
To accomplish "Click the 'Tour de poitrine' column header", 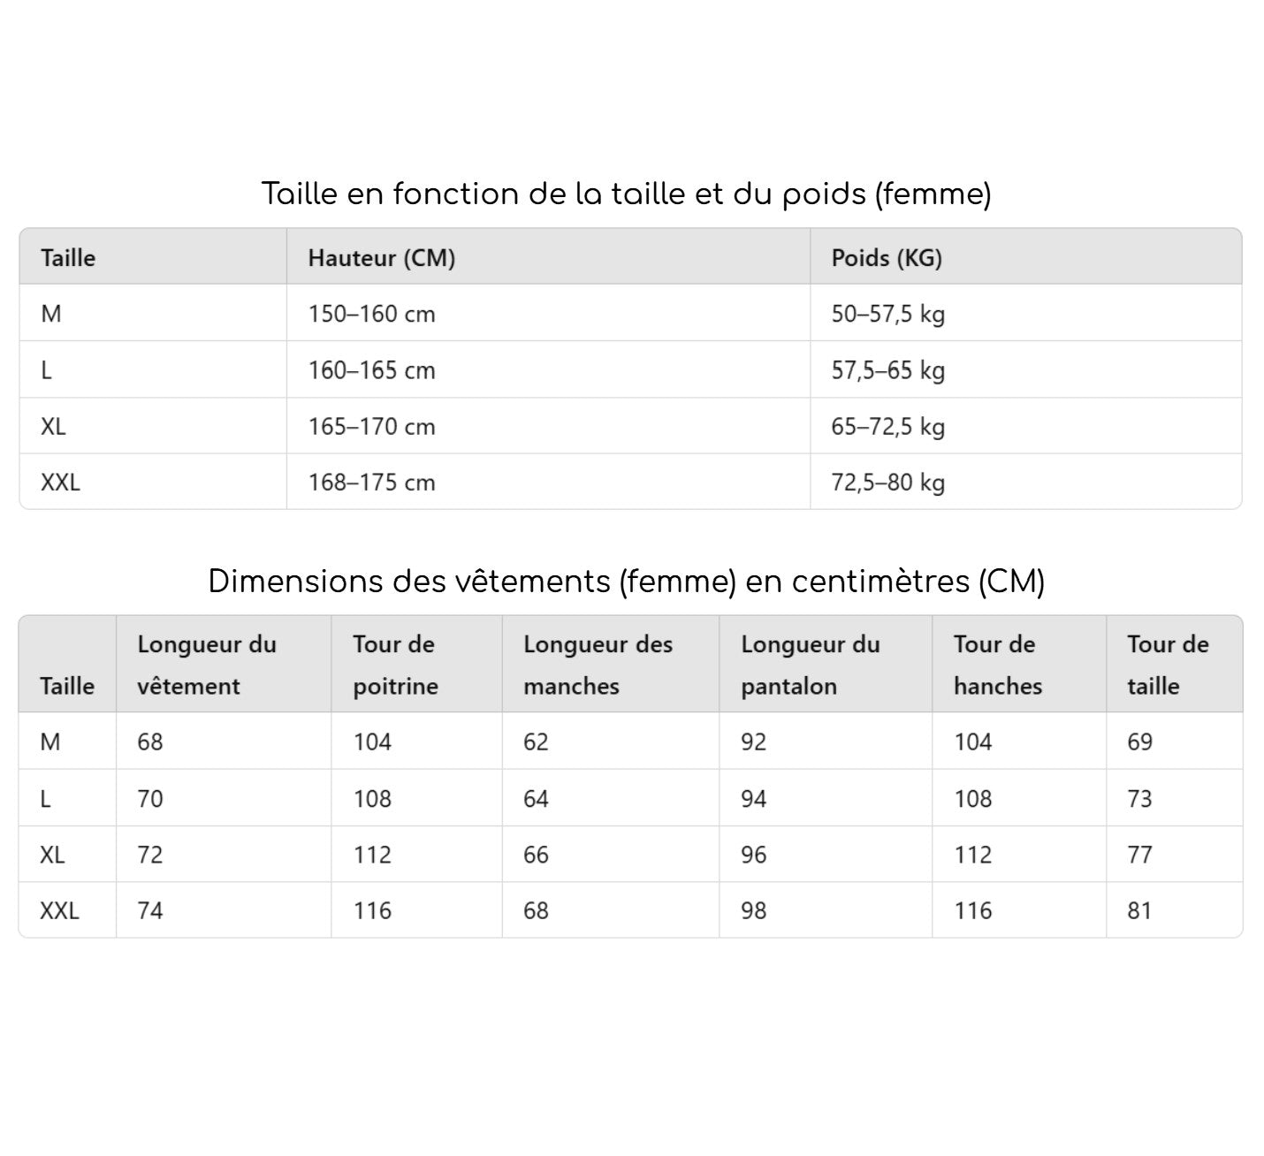I will point(395,665).
